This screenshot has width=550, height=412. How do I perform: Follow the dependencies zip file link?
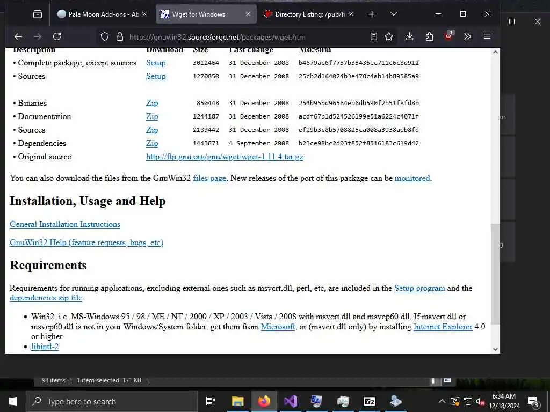tap(46, 298)
